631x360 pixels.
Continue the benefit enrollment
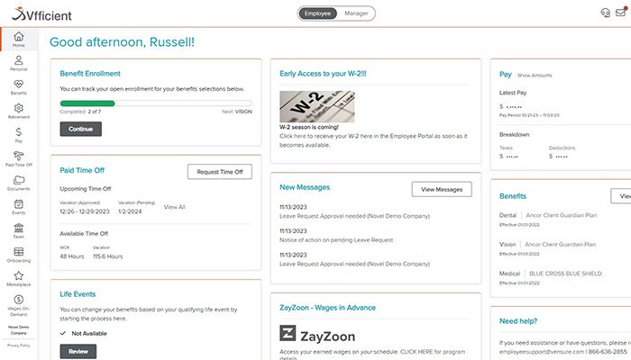(80, 129)
